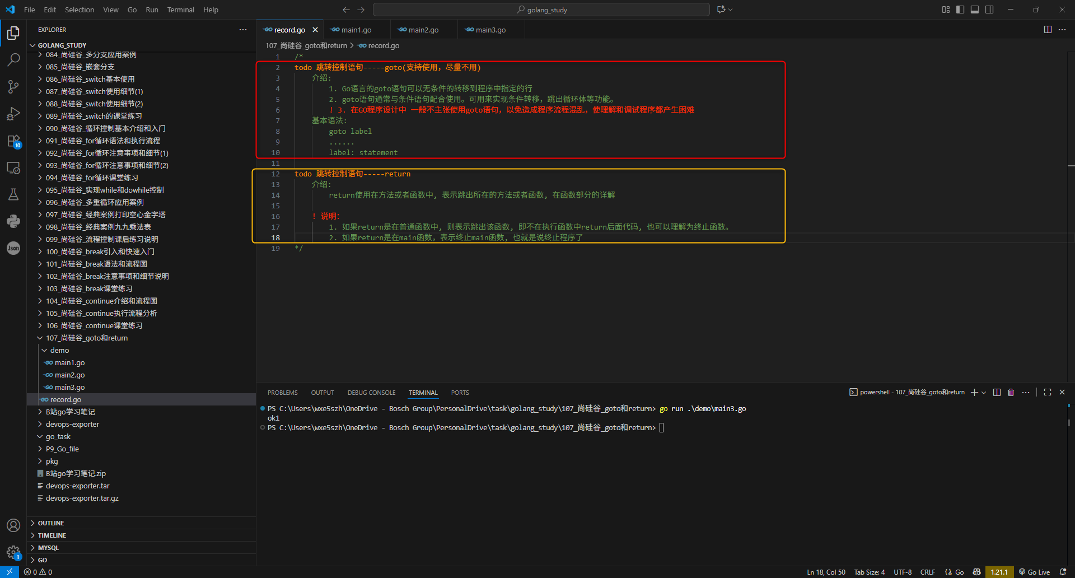The image size is (1075, 578).
Task: Open editor more actions menu
Action: 1062,30
